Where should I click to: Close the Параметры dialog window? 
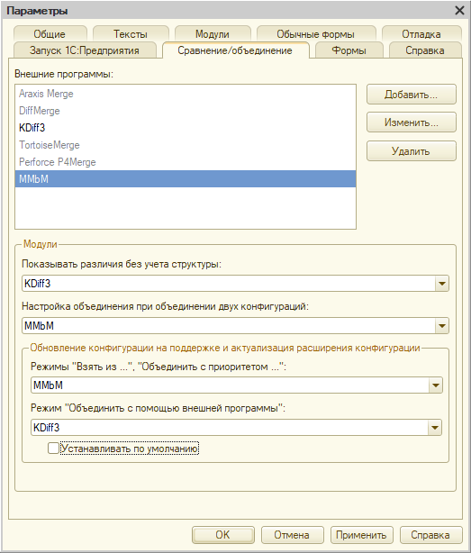click(459, 11)
